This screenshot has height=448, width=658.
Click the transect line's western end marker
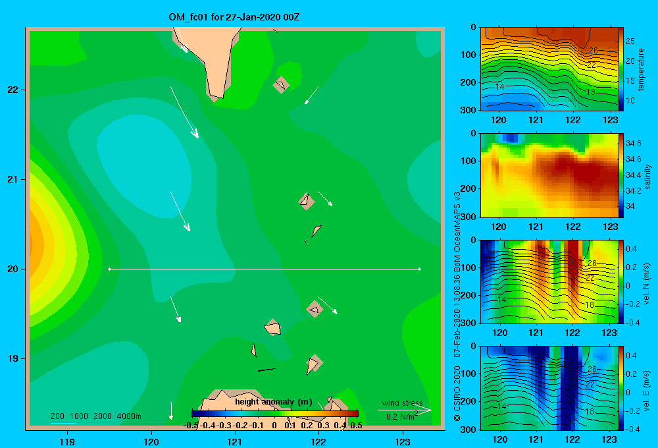(x=109, y=269)
